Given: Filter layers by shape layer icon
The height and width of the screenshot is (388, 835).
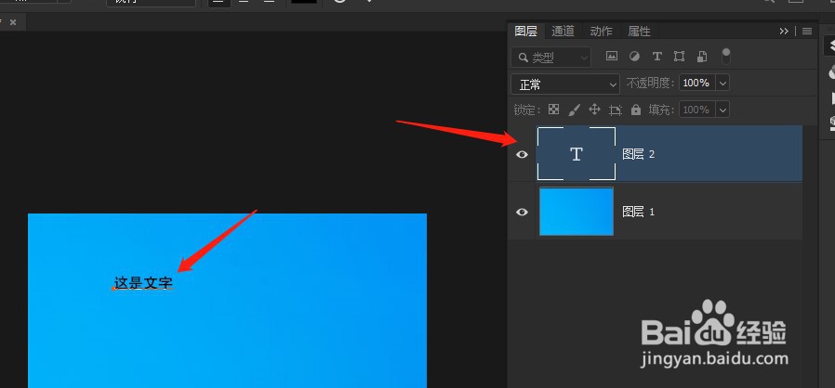Looking at the screenshot, I should (679, 57).
